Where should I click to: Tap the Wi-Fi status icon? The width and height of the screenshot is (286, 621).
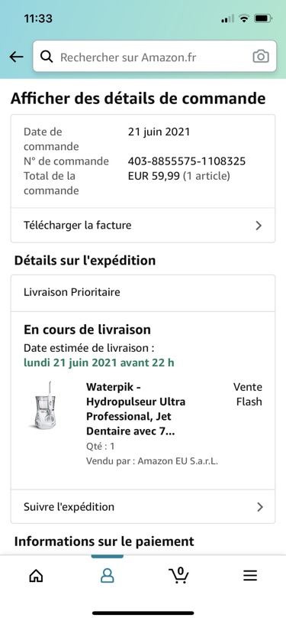(245, 18)
